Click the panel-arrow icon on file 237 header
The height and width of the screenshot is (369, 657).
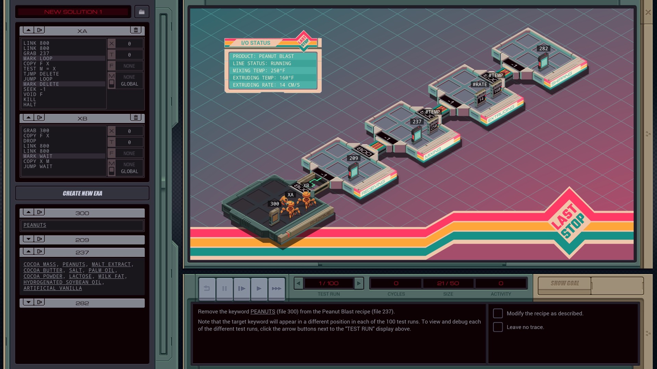point(39,251)
